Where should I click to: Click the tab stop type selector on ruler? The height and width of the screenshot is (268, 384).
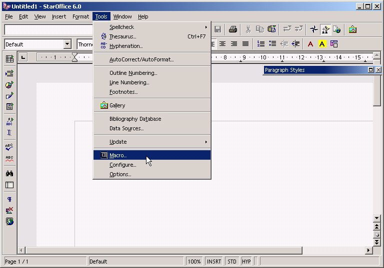23,57
